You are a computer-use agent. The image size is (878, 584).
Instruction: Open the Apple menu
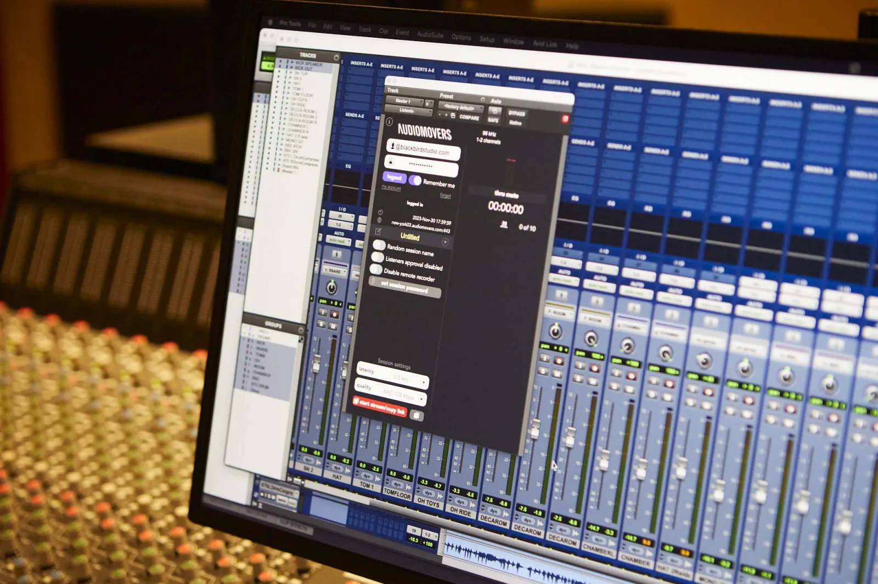point(269,22)
